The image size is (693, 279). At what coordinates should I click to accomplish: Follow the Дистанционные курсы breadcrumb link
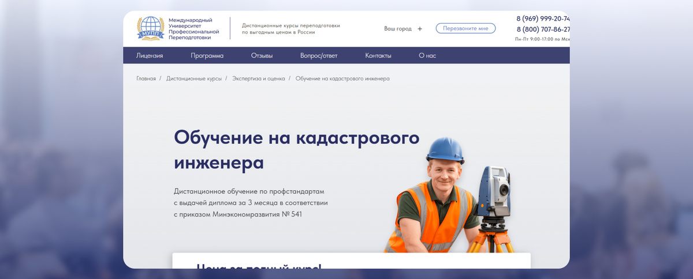tap(194, 78)
